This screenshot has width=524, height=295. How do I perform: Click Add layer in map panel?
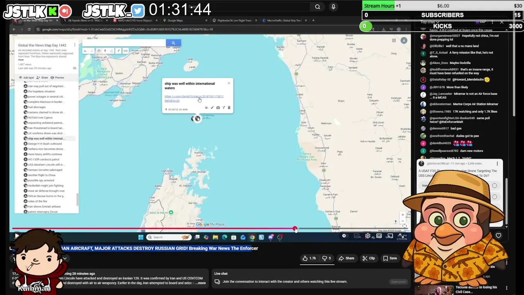(27, 77)
